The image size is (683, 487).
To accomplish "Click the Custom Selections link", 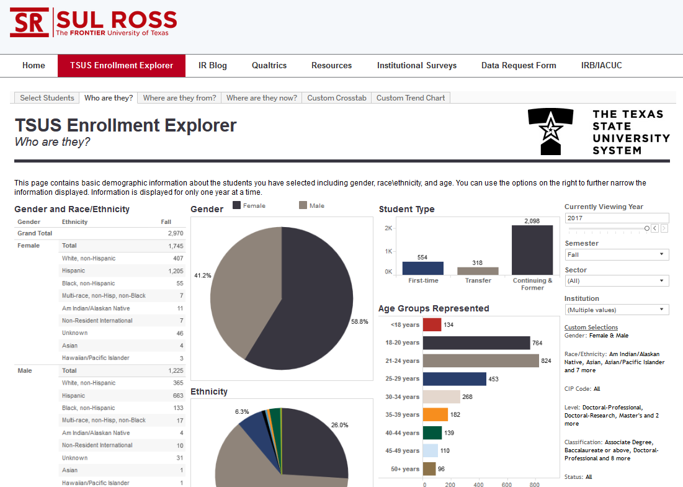I will (x=591, y=327).
